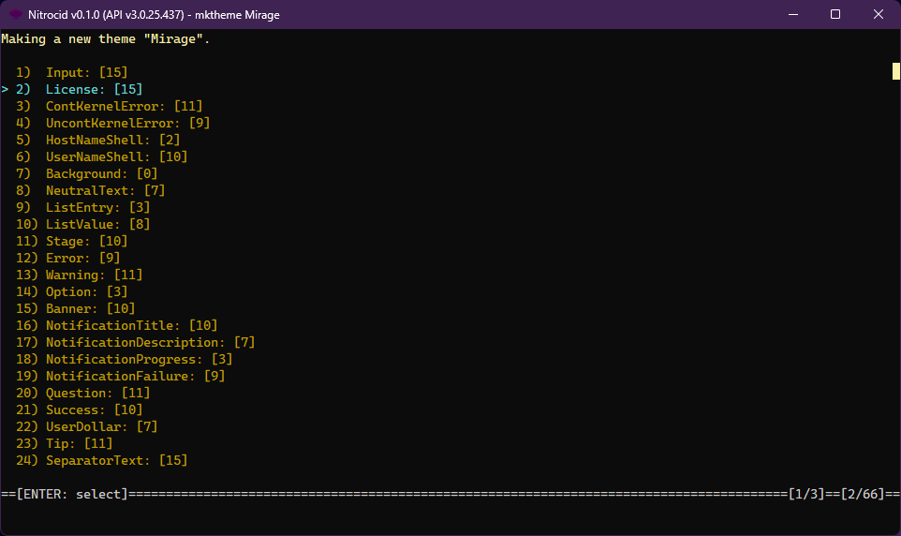Screen dimensions: 901x536
Task: Select the SeparatorText entry
Action: [116, 460]
